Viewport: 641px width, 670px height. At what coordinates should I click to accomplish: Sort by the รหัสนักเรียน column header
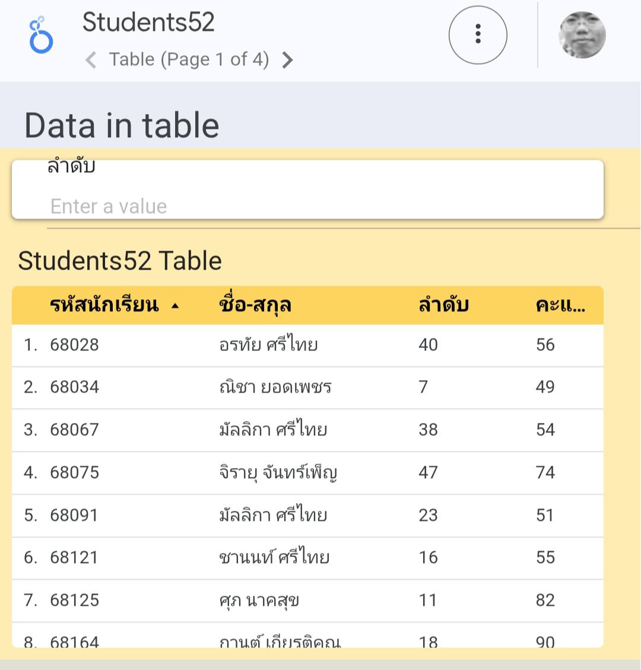pyautogui.click(x=104, y=305)
